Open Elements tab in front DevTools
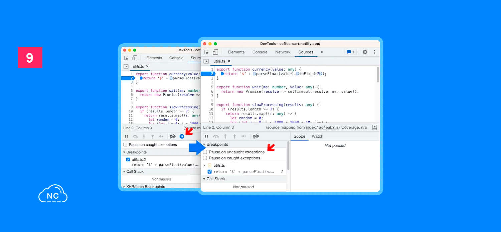The image size is (501, 232). pos(236,52)
